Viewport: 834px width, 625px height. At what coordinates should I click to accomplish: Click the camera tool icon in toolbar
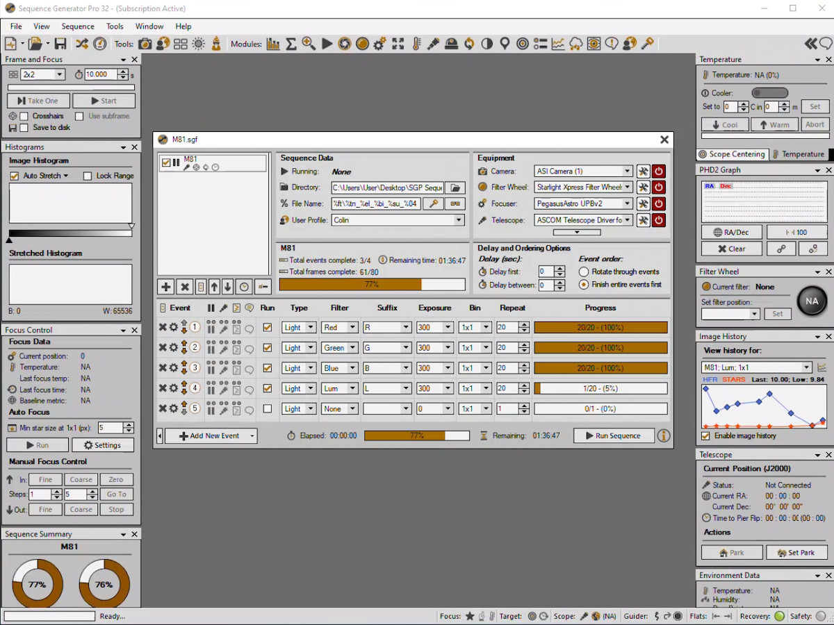[145, 44]
